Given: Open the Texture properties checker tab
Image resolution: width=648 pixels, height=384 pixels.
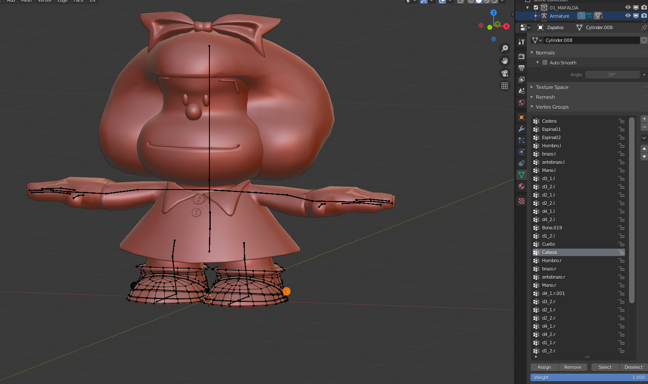Looking at the screenshot, I should (x=522, y=201).
